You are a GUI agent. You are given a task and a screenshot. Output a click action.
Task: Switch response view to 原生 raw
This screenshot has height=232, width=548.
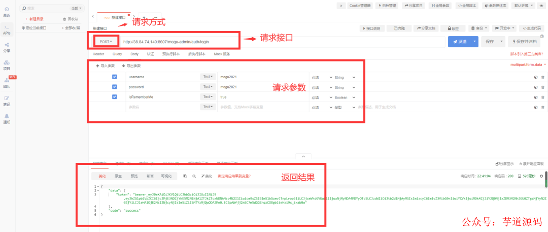[x=118, y=176]
